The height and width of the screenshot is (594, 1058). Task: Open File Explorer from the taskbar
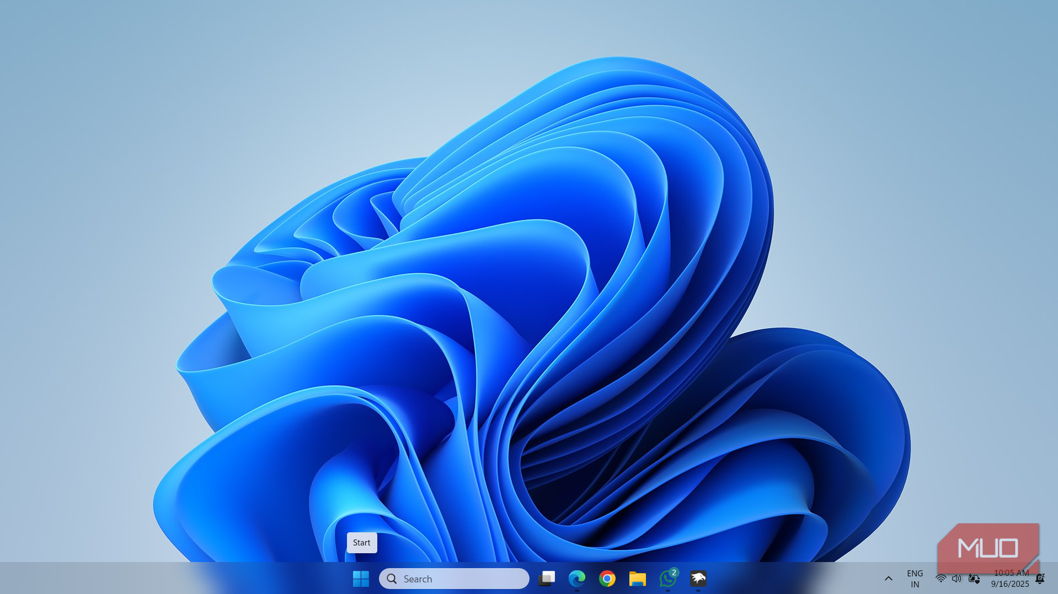pos(638,579)
